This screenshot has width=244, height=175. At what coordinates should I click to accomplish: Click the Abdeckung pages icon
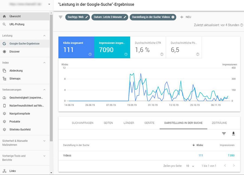pos(4,71)
